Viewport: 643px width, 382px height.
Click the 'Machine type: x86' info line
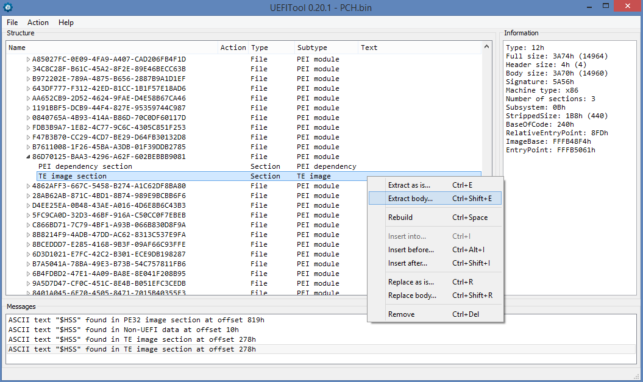coord(542,90)
